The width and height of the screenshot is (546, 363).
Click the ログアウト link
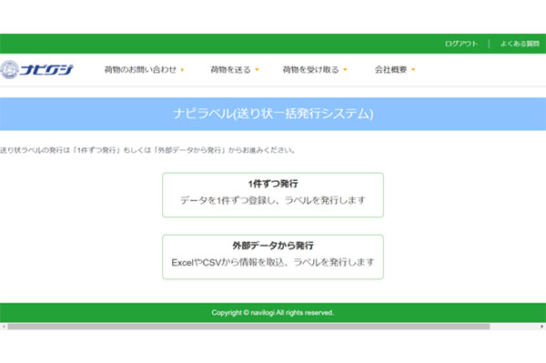click(x=461, y=44)
